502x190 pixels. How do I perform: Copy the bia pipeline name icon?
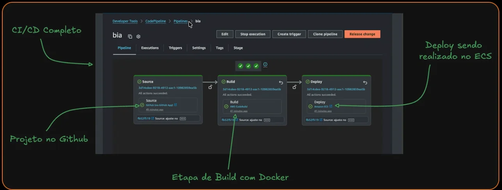pyautogui.click(x=130, y=36)
